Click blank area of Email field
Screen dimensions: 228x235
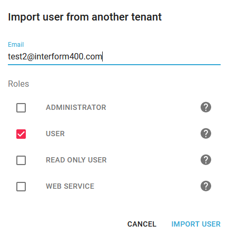(162, 57)
